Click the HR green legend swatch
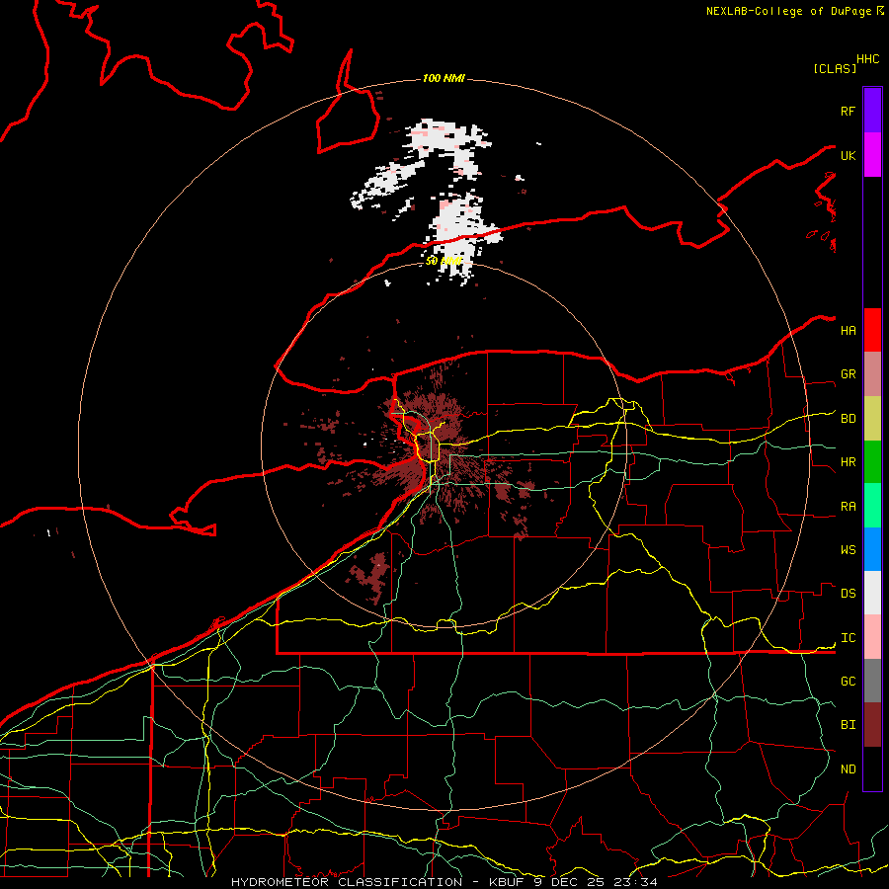 (x=872, y=462)
